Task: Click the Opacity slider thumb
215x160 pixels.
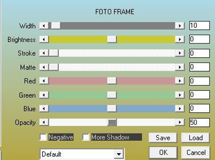Action: pos(112,123)
